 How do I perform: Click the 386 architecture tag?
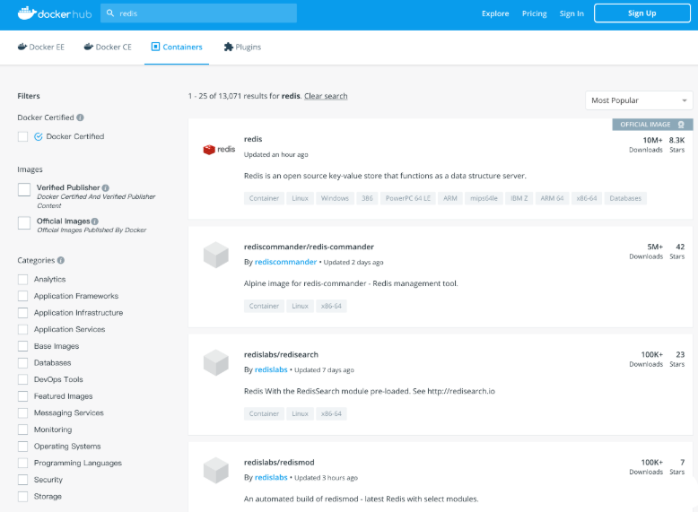pyautogui.click(x=367, y=198)
